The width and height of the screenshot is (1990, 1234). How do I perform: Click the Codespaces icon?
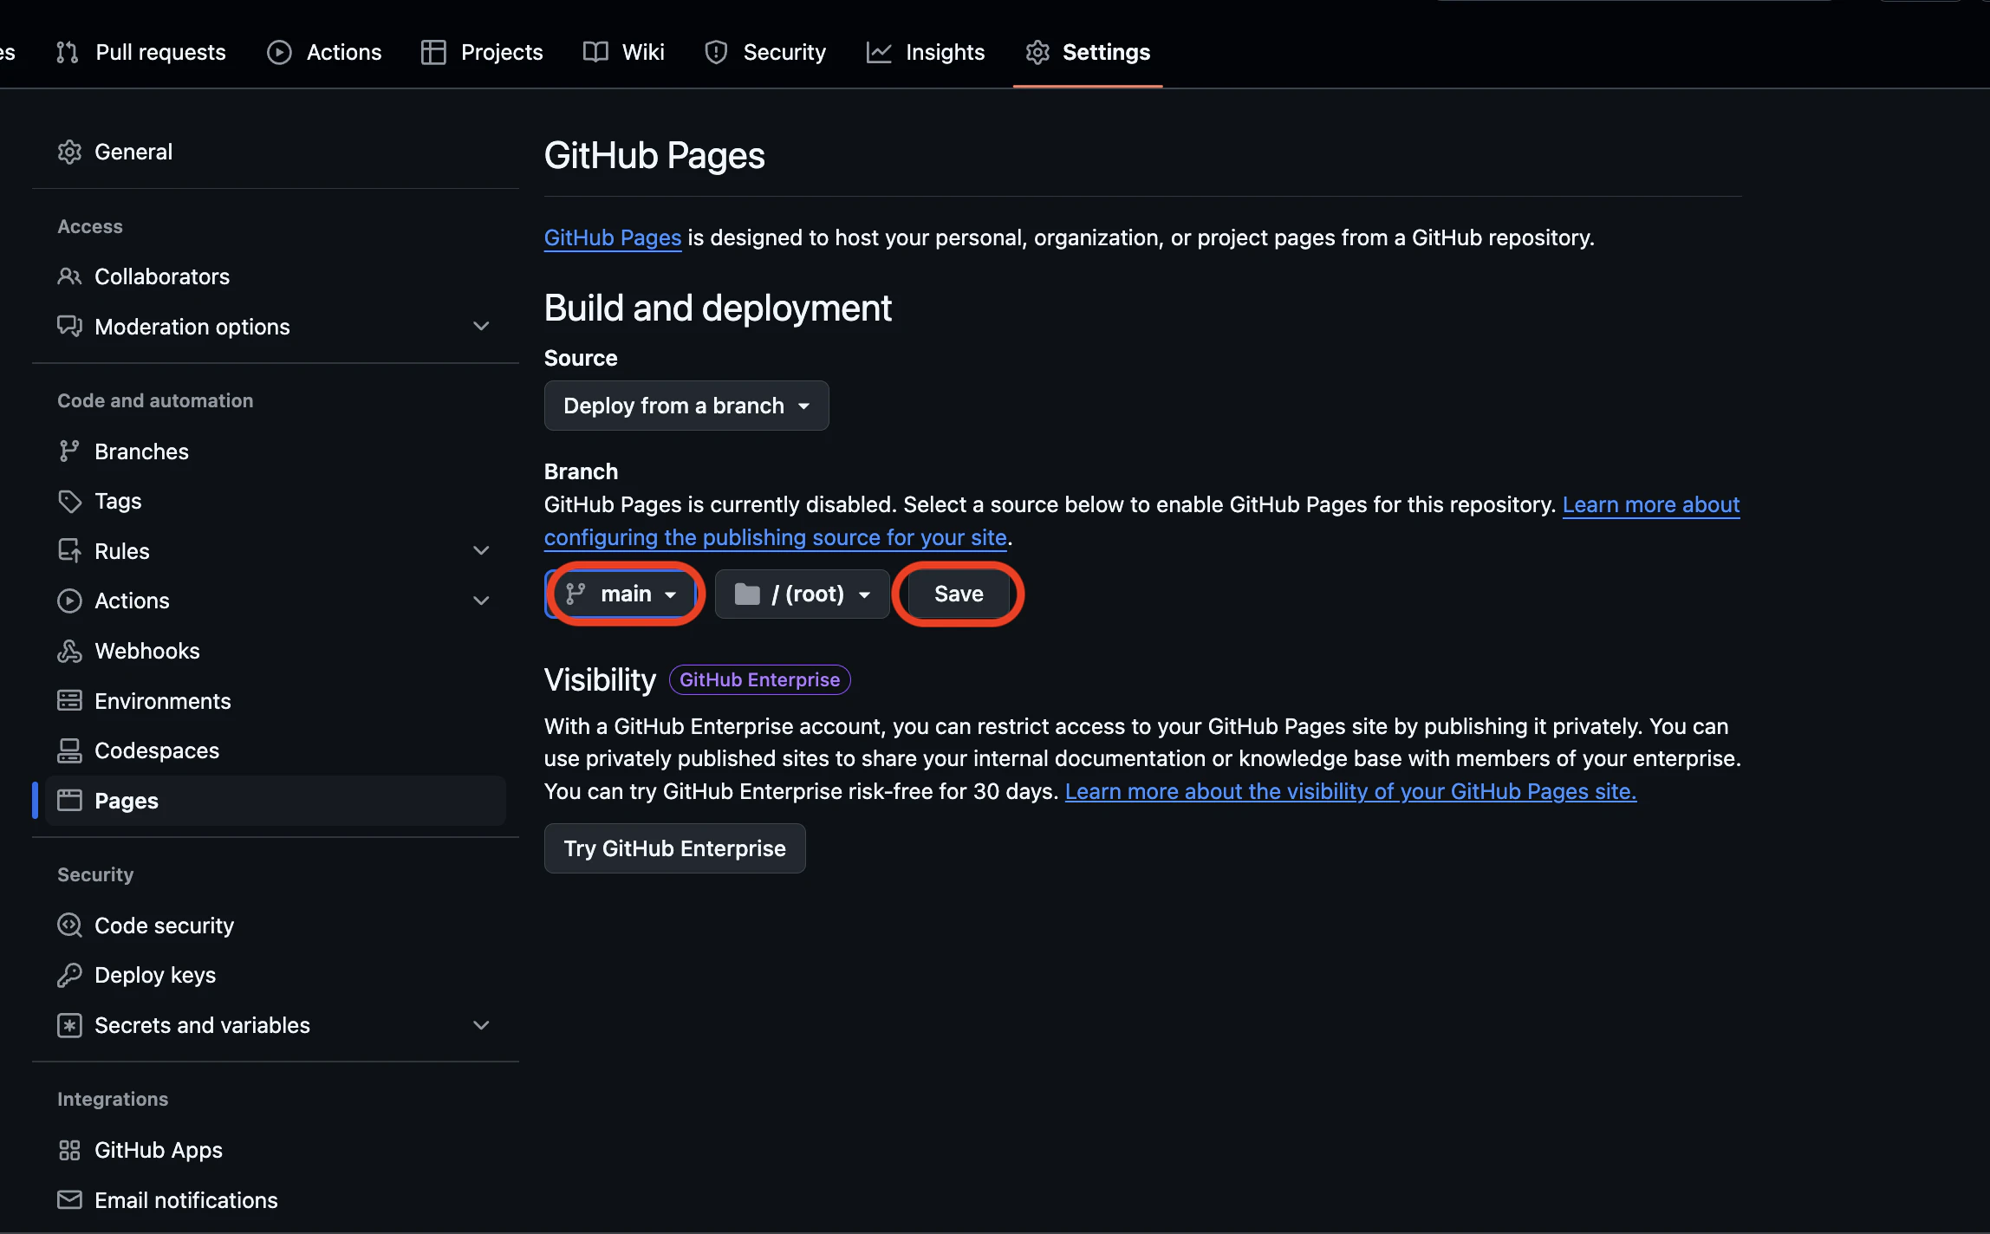point(69,750)
